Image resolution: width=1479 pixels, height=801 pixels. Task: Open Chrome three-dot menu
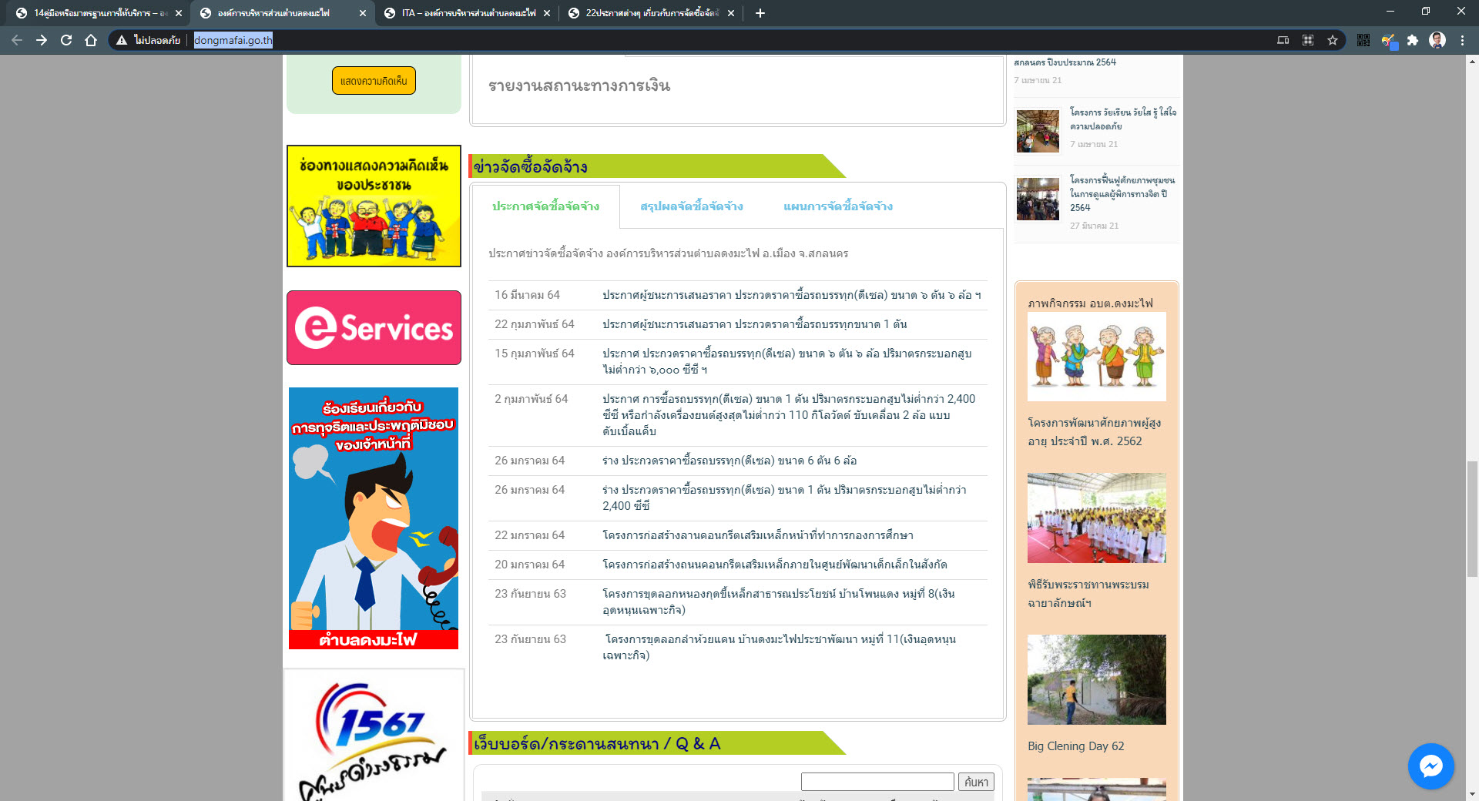[1461, 40]
